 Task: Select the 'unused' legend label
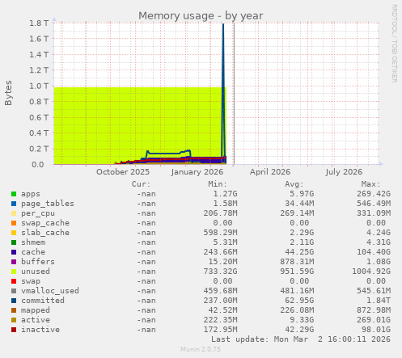pos(36,272)
